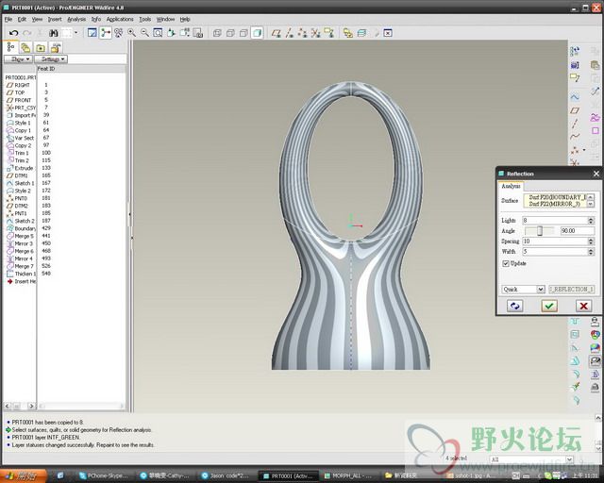Accept the reflection analysis with green check
The height and width of the screenshot is (483, 604).
click(549, 306)
